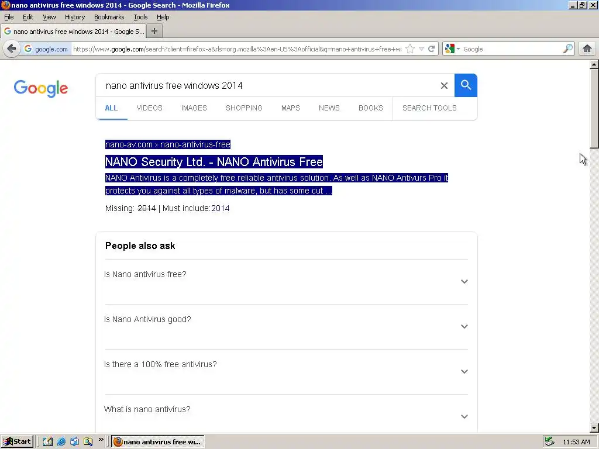
Task: Expand 'Is Nano antivirus free?' question
Action: click(286, 281)
